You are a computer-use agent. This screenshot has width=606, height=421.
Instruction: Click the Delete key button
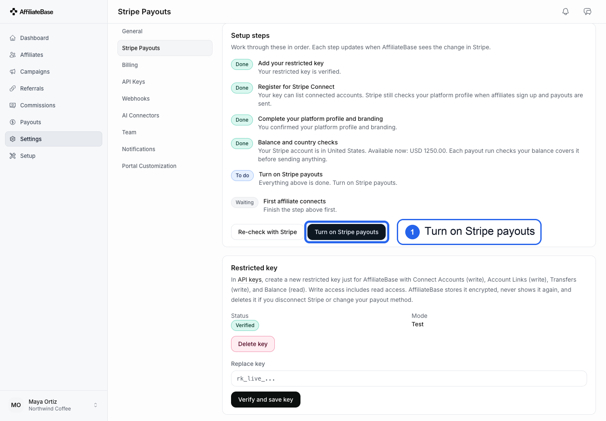[x=253, y=344]
